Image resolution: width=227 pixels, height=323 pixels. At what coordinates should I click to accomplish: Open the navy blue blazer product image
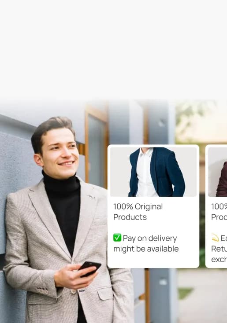(153, 172)
